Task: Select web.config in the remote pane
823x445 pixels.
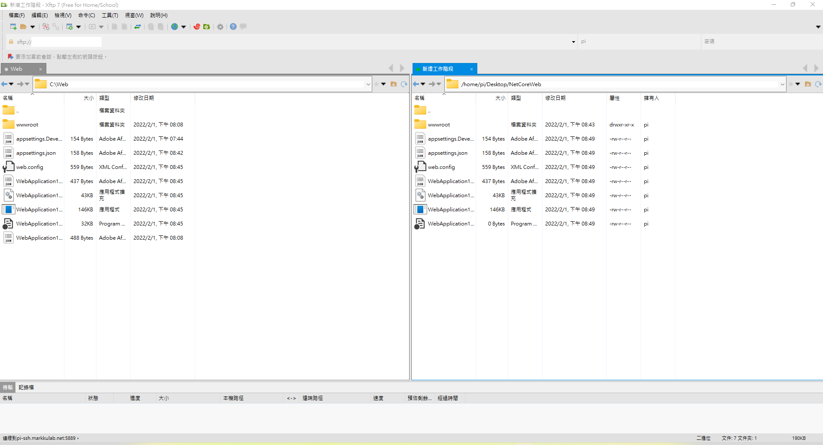Action: 441,167
